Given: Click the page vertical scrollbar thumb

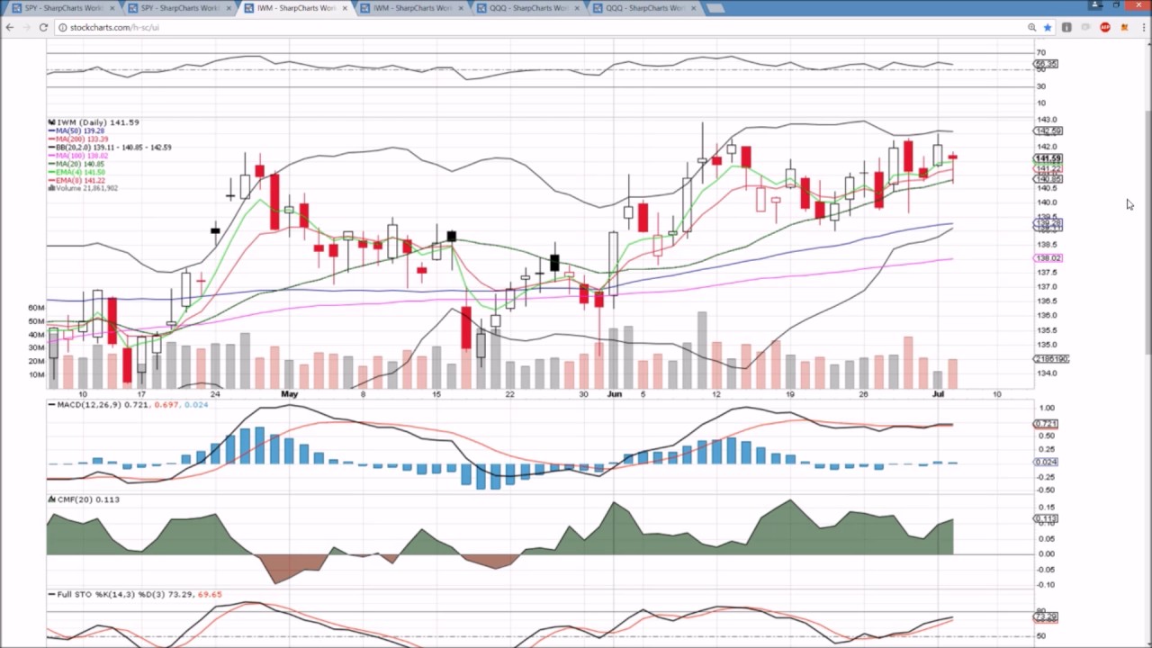Looking at the screenshot, I should 1147,232.
